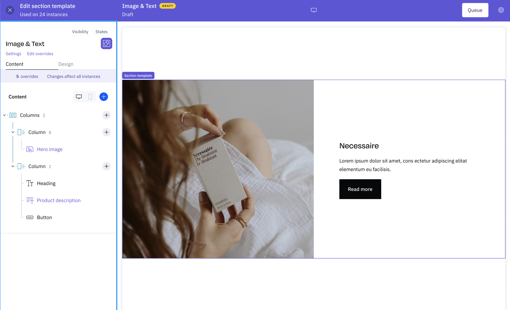Click the Column 8 icon
Viewport: 510px width, 310px height.
coord(21,132)
